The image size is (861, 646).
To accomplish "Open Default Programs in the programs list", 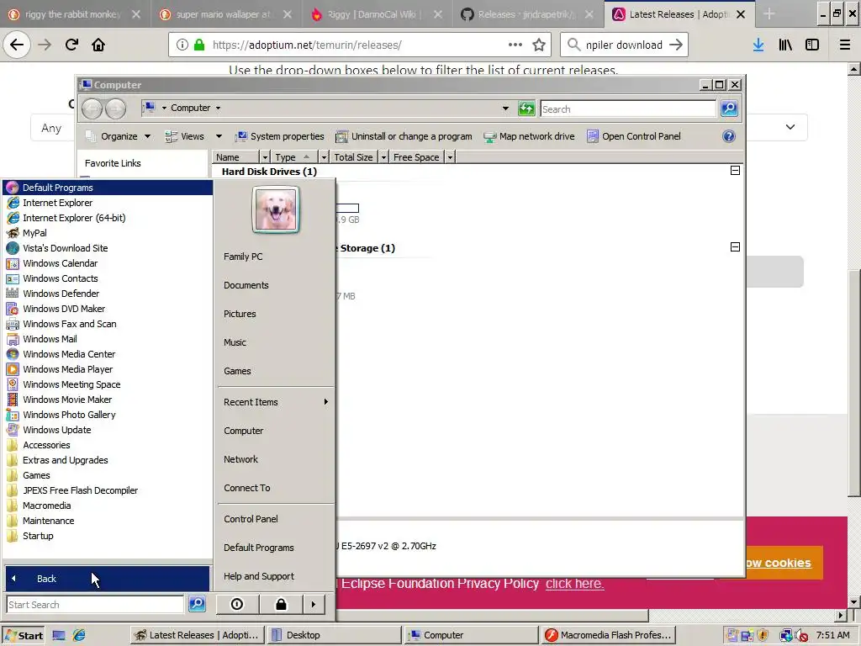I will click(x=107, y=188).
